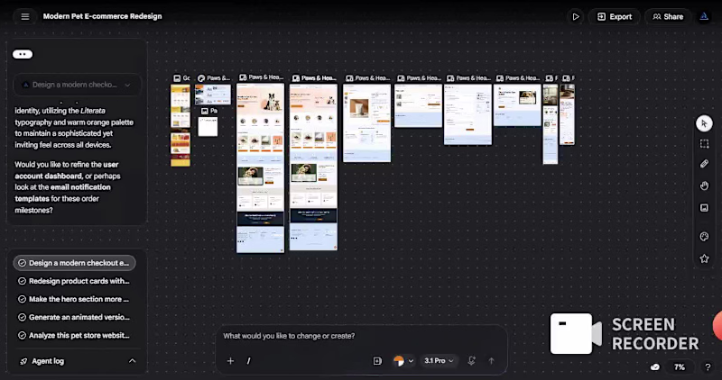This screenshot has height=380, width=722.
Task: Click the microphone voice input icon
Action: point(471,361)
